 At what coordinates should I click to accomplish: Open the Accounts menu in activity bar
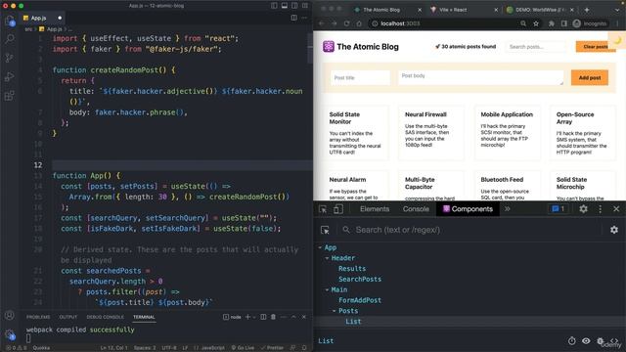click(x=10, y=315)
